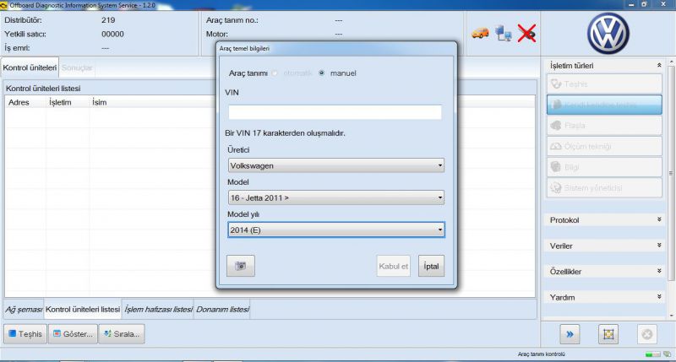Click the Bilgi mode button

pyautogui.click(x=604, y=167)
